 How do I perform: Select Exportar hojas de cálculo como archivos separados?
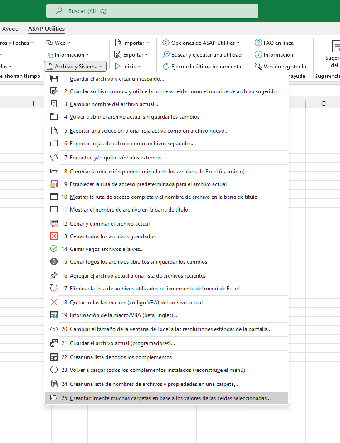click(167, 144)
